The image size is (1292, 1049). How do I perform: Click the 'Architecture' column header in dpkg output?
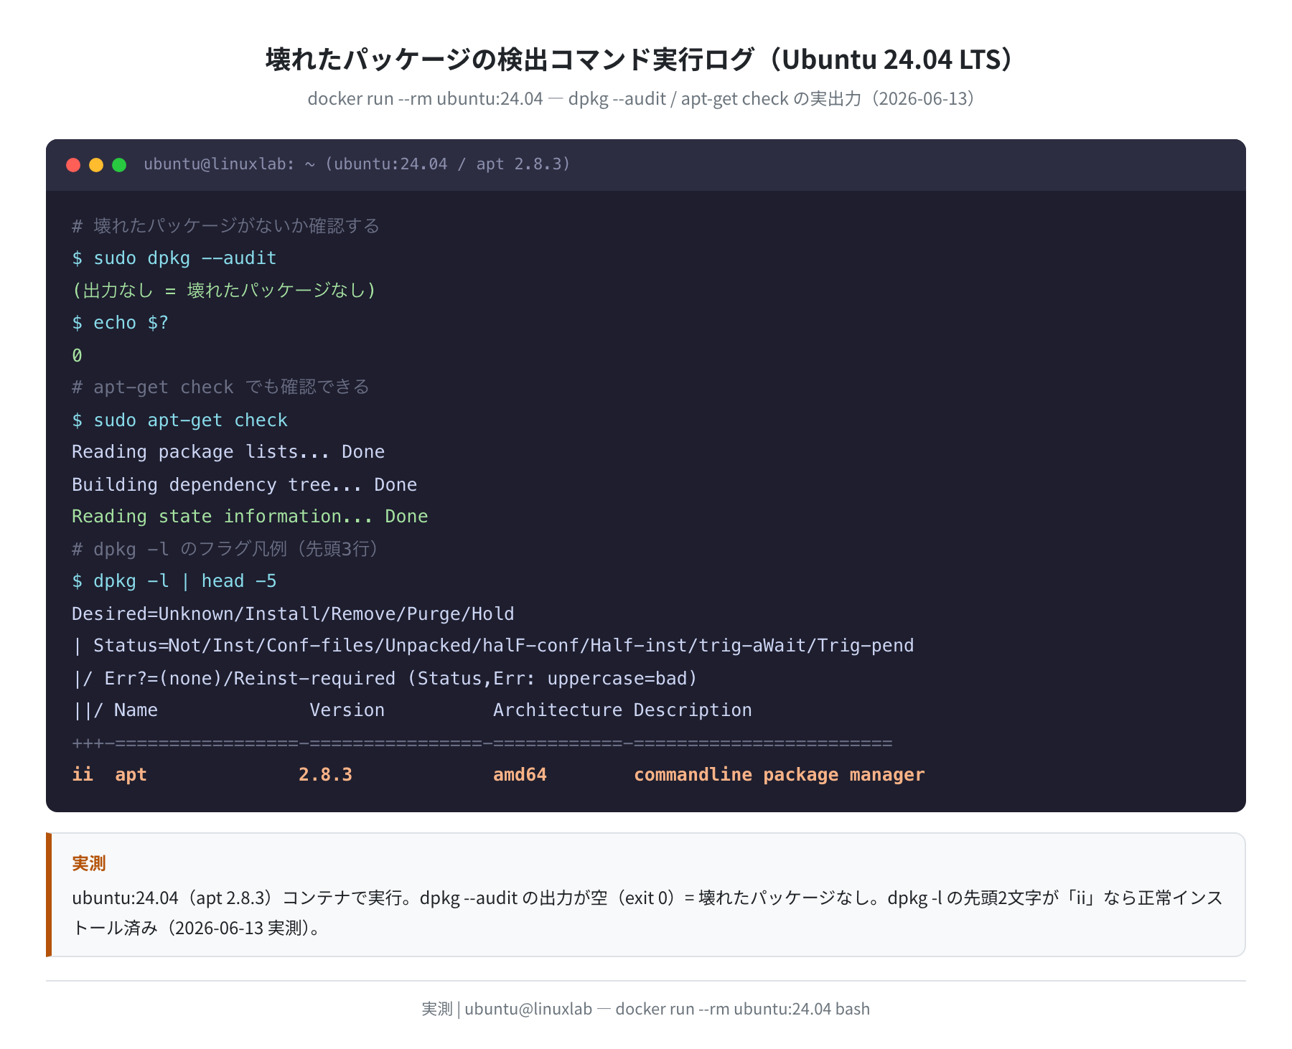click(x=558, y=710)
